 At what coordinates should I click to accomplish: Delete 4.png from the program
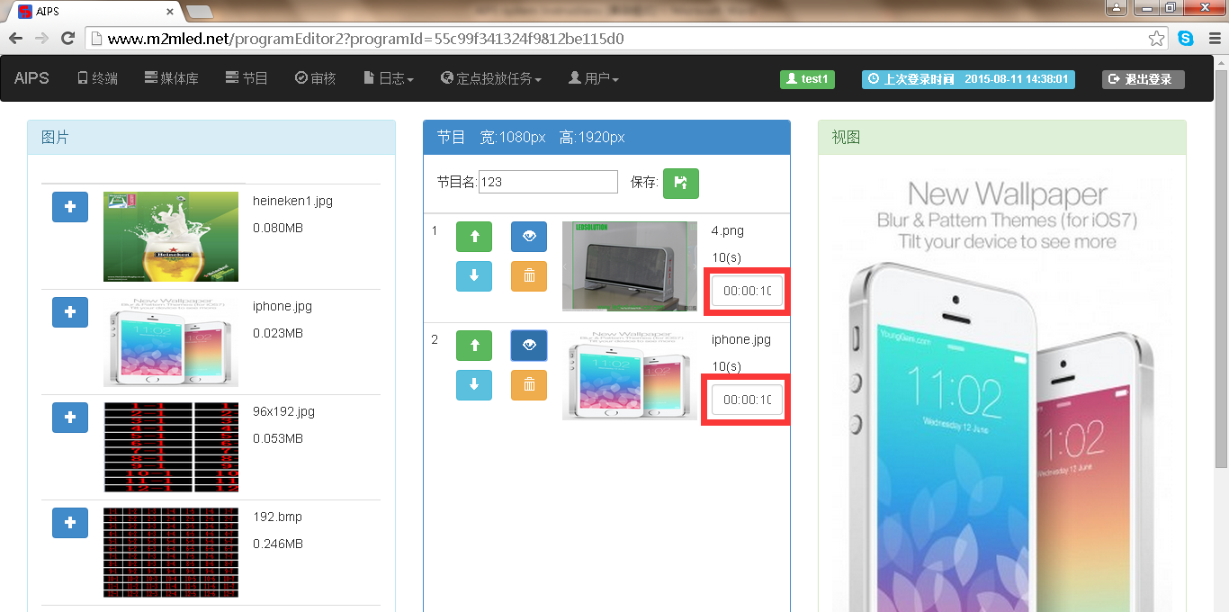[x=529, y=276]
